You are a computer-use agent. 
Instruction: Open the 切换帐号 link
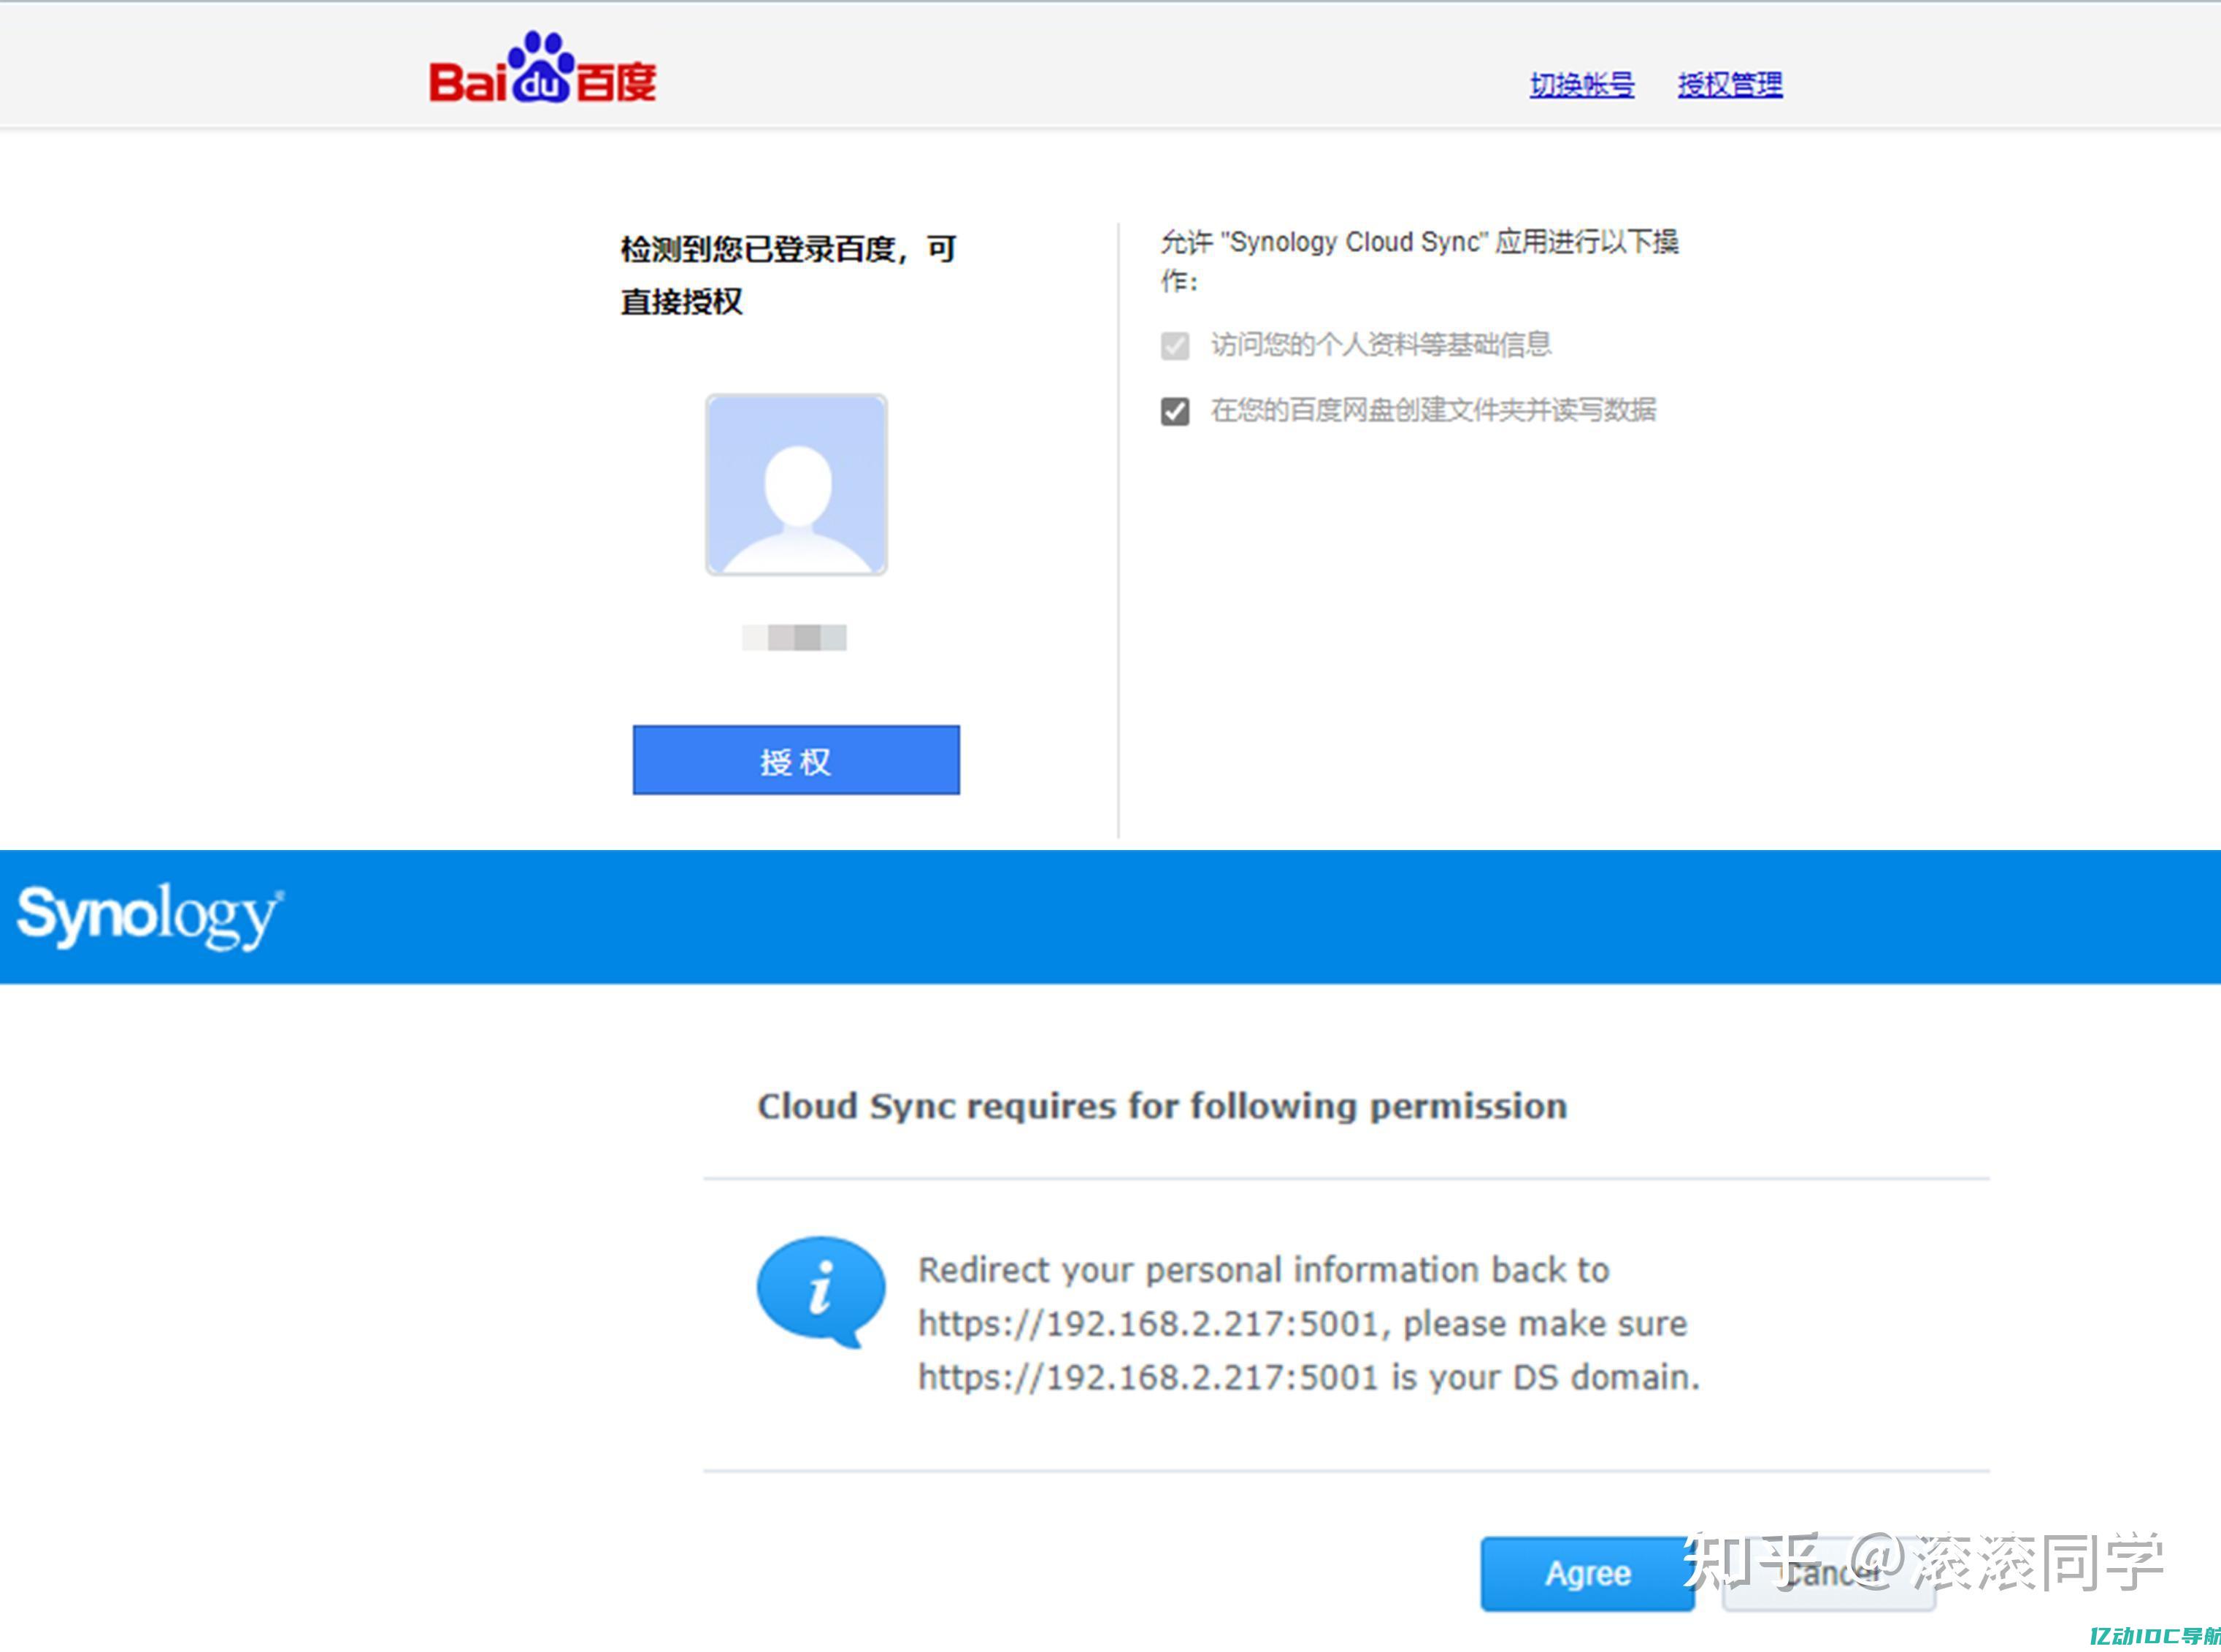1582,85
